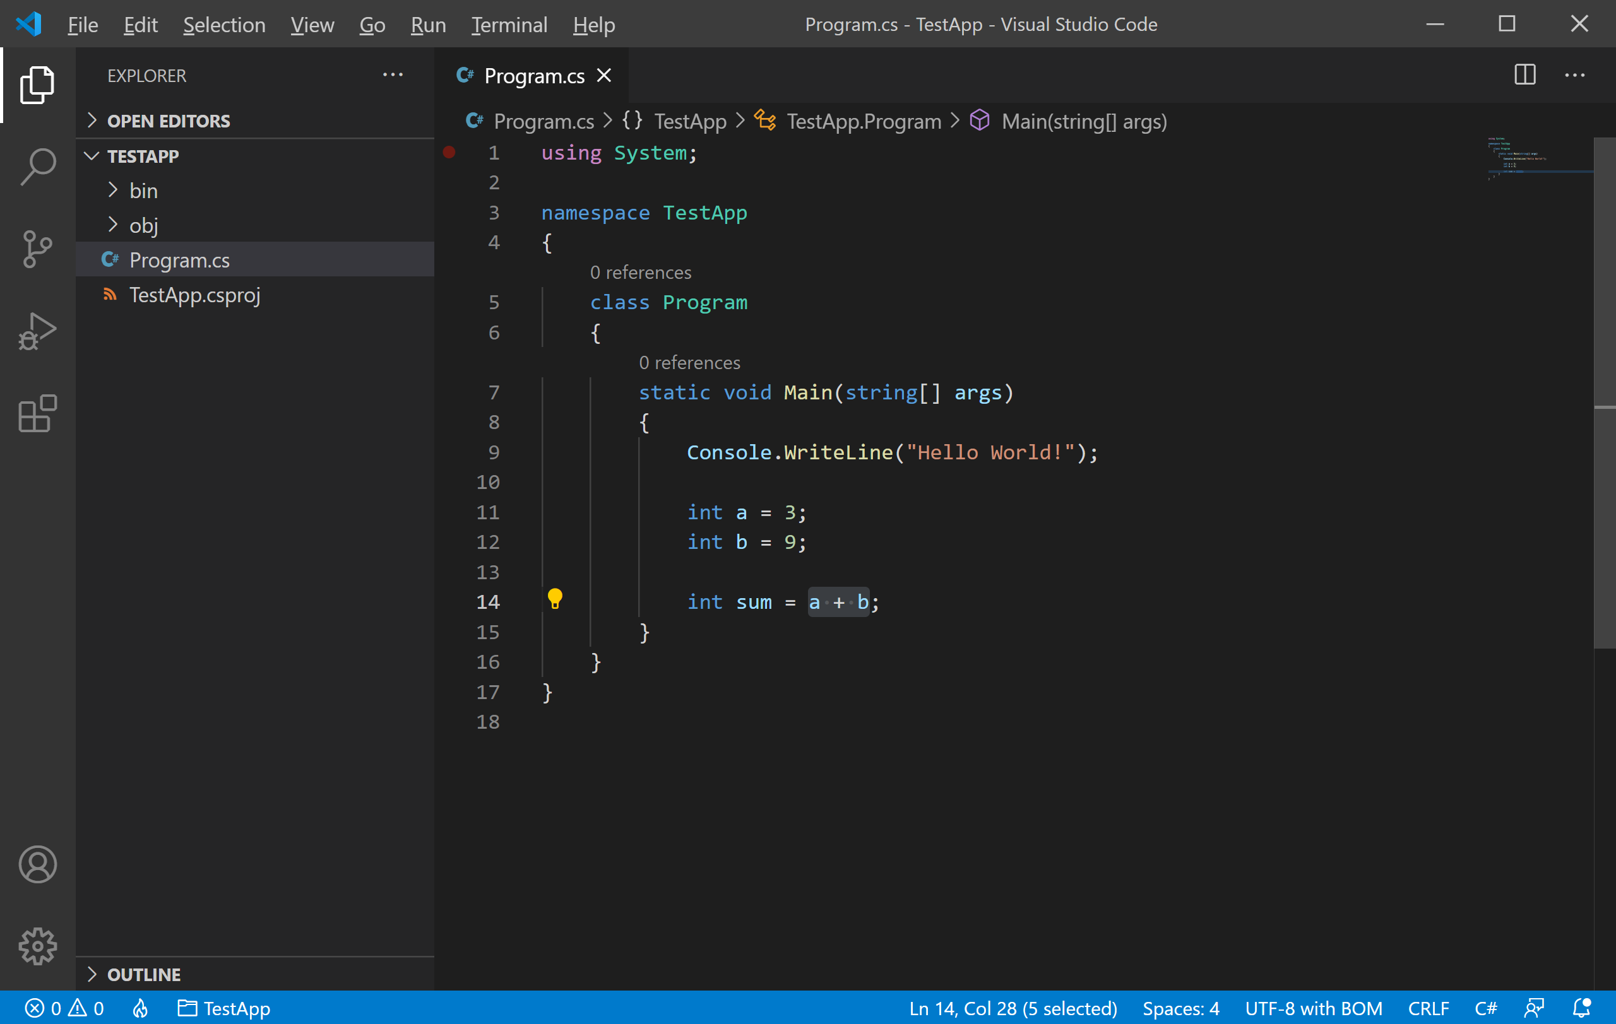Open the Selection menu

pyautogui.click(x=224, y=25)
